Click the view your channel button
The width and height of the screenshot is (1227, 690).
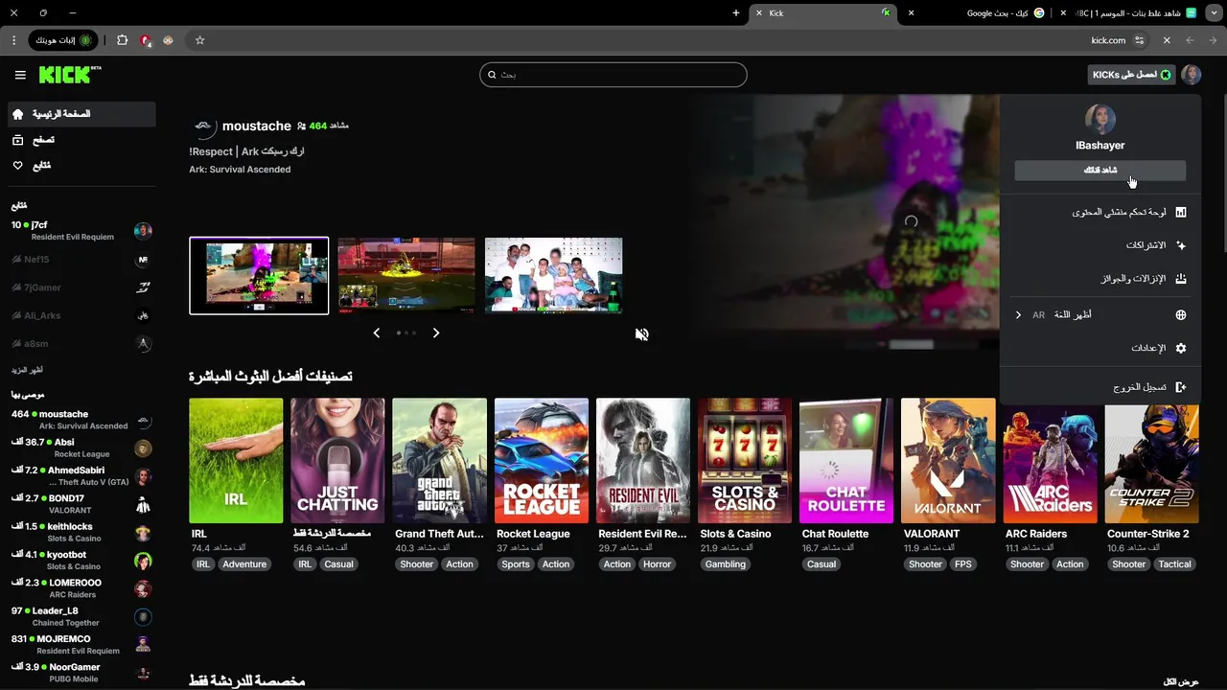1100,171
